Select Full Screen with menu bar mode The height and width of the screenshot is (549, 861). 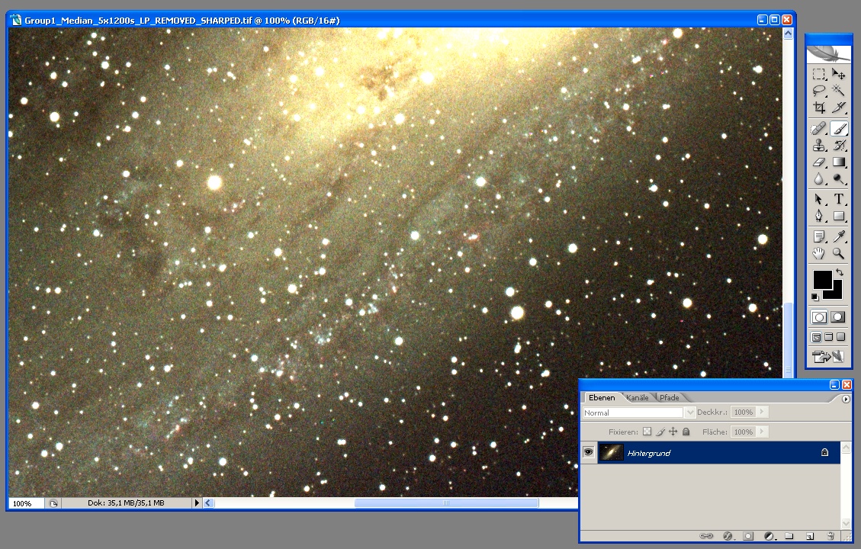(x=829, y=337)
